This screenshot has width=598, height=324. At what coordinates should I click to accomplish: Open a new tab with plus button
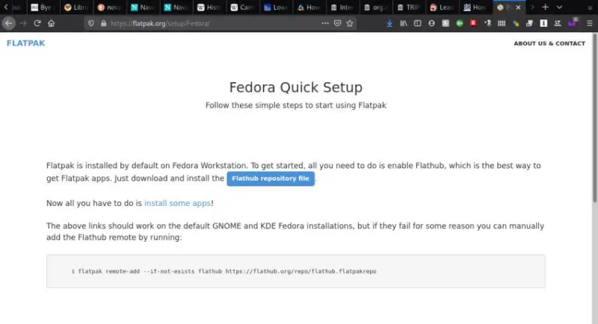coord(544,7)
